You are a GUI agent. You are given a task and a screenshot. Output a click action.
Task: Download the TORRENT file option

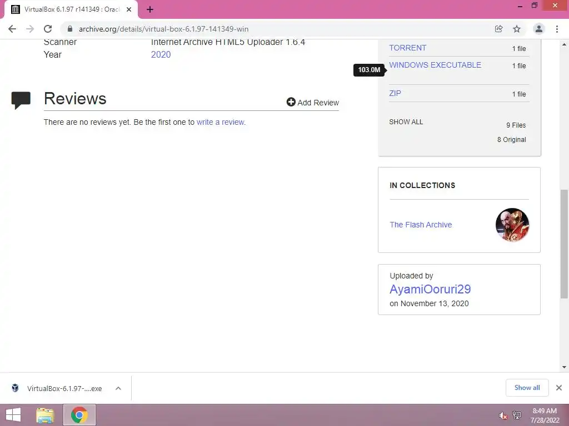(407, 48)
